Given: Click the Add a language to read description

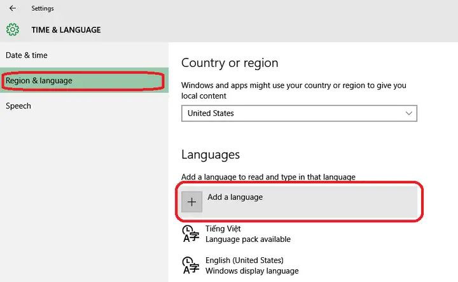Looking at the screenshot, I should point(268,177).
